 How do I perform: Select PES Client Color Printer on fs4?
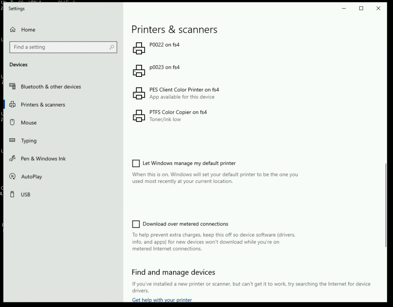(184, 90)
